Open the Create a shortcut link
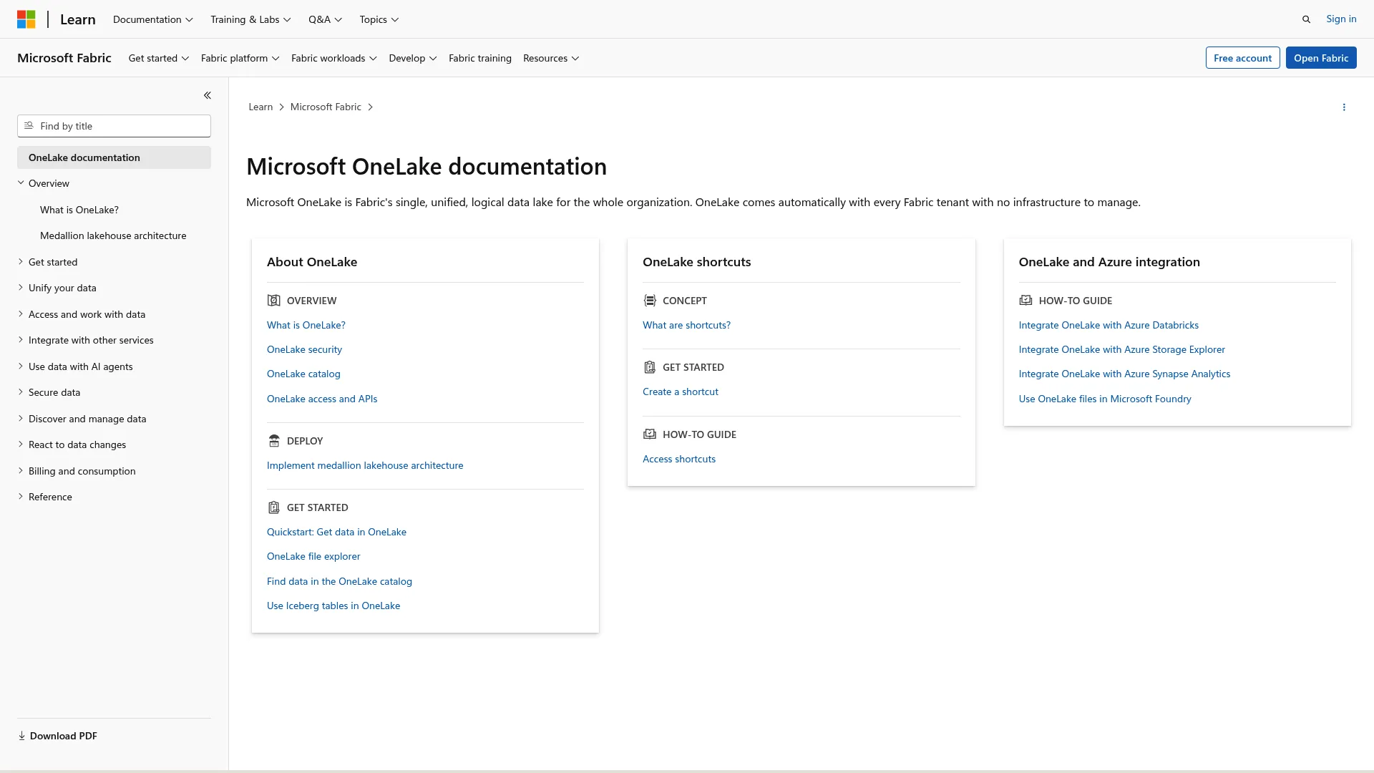Screen dimensions: 1374x773 pyautogui.click(x=681, y=392)
